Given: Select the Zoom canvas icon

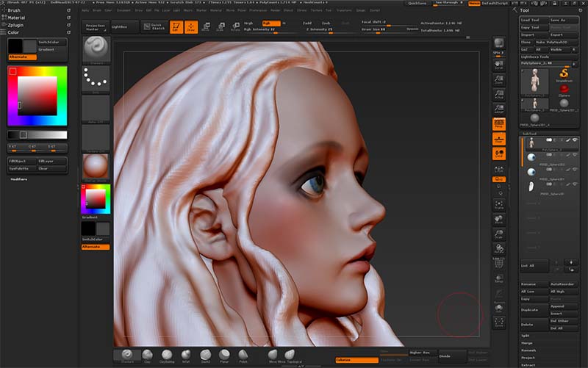Looking at the screenshot, I should (499, 79).
